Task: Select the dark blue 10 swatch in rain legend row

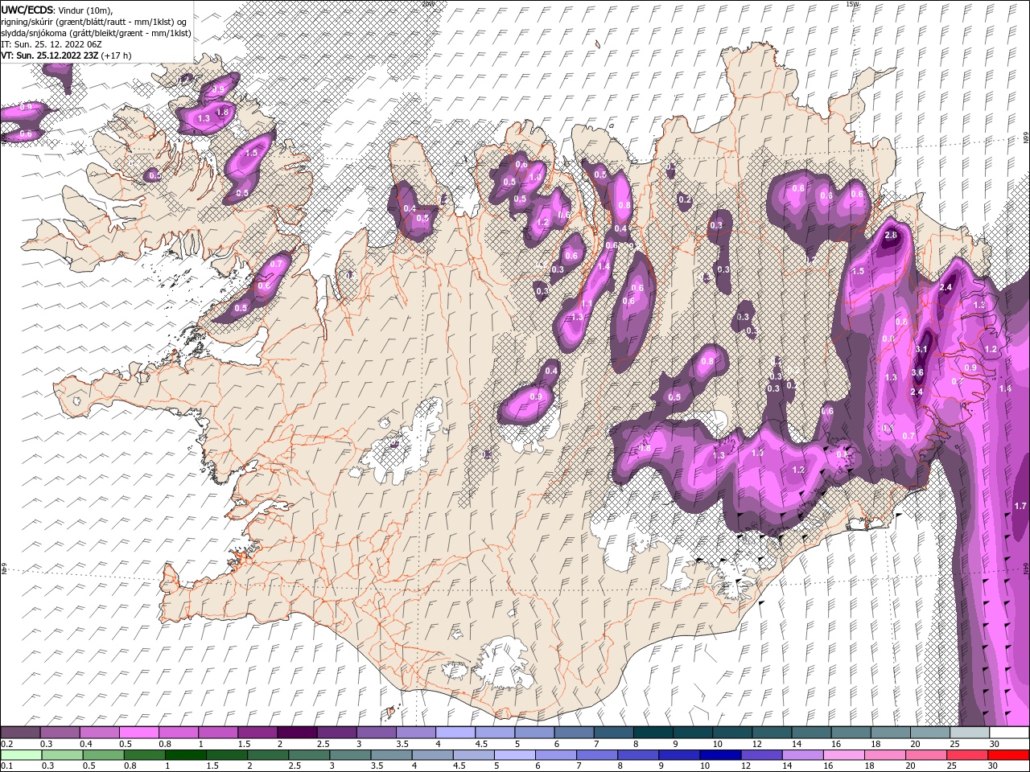Action: [x=720, y=755]
